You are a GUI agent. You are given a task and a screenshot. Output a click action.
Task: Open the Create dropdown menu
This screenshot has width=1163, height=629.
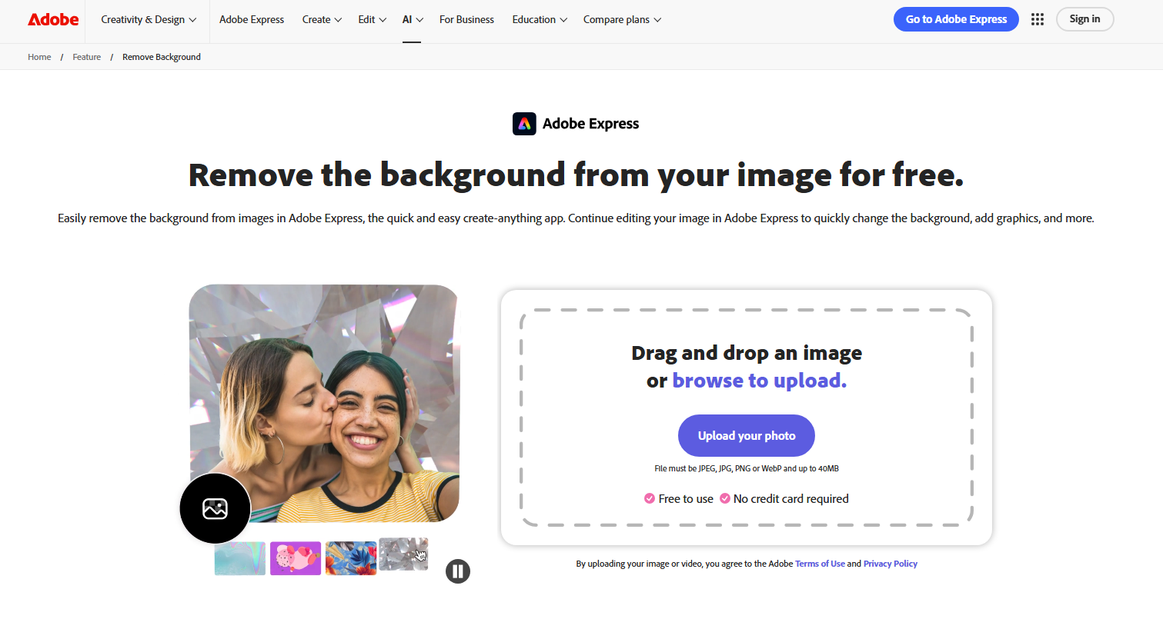(322, 19)
